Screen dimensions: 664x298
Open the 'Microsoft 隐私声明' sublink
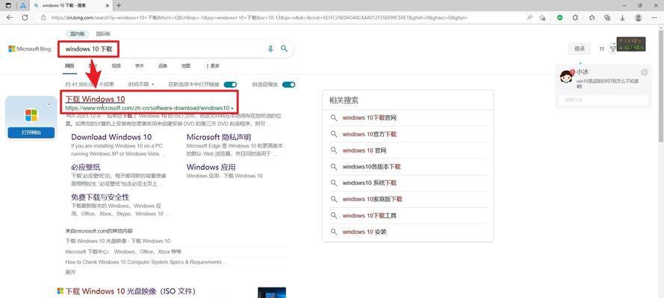(219, 137)
